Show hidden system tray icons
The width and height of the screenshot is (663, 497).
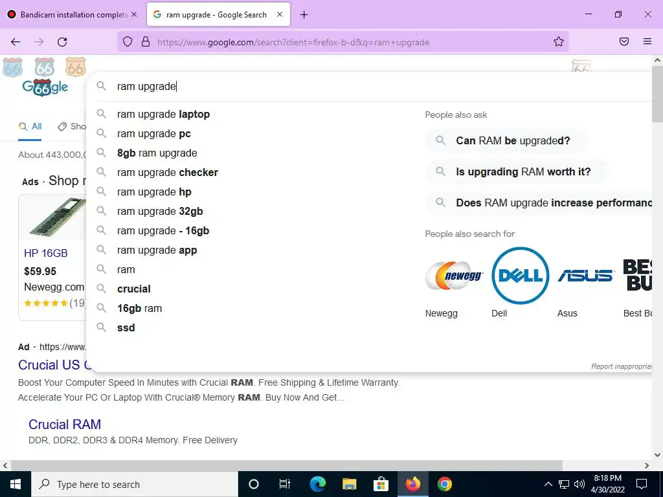pyautogui.click(x=548, y=484)
